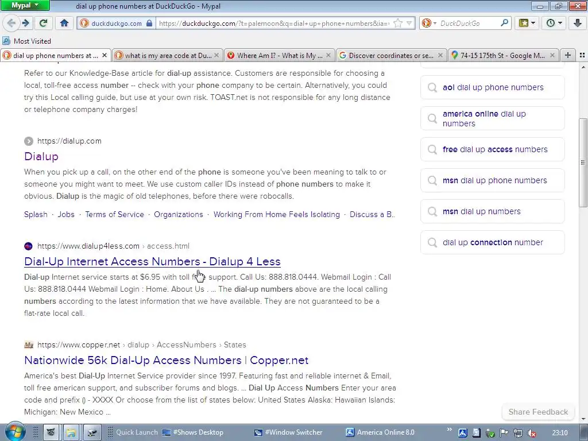The height and width of the screenshot is (441, 588).
Task: Click the copper.net favicon icon
Action: pyautogui.click(x=29, y=345)
